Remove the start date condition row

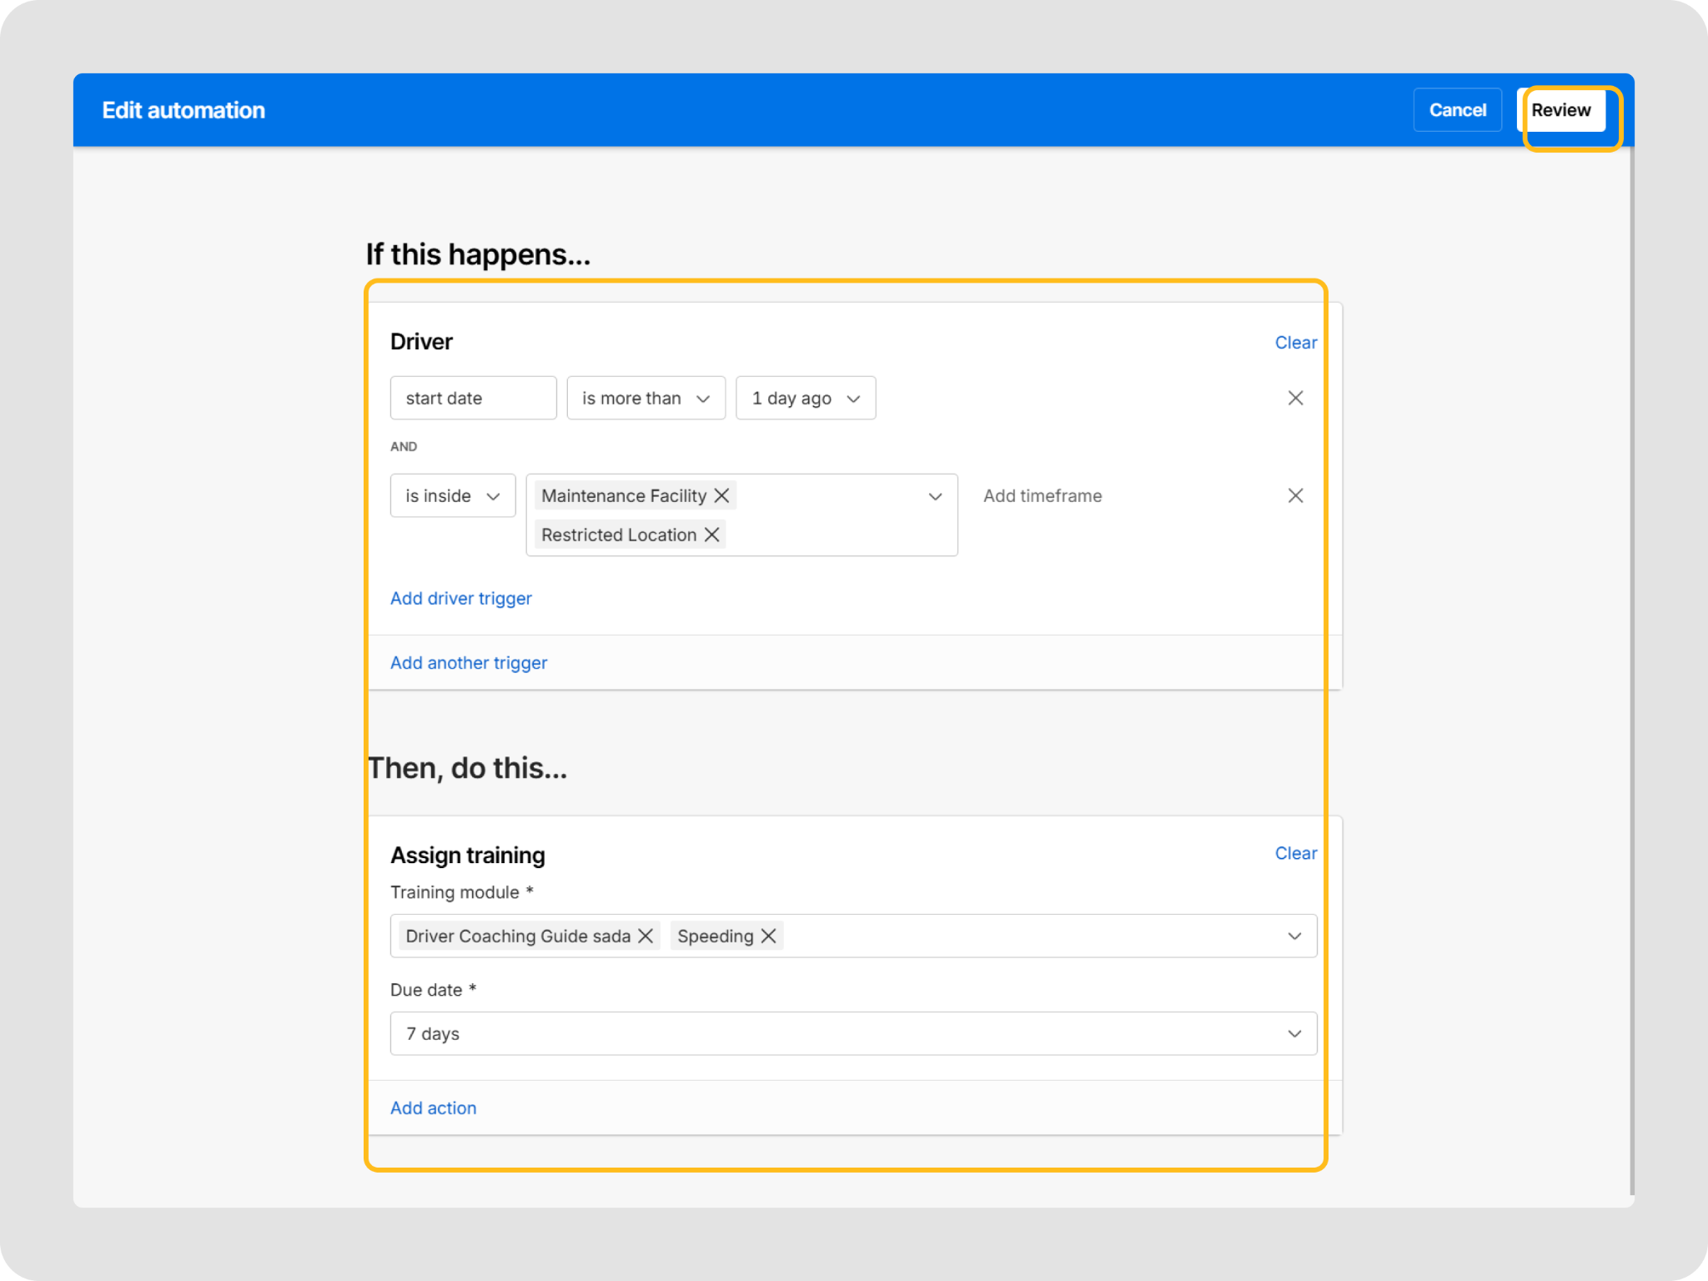(x=1294, y=398)
